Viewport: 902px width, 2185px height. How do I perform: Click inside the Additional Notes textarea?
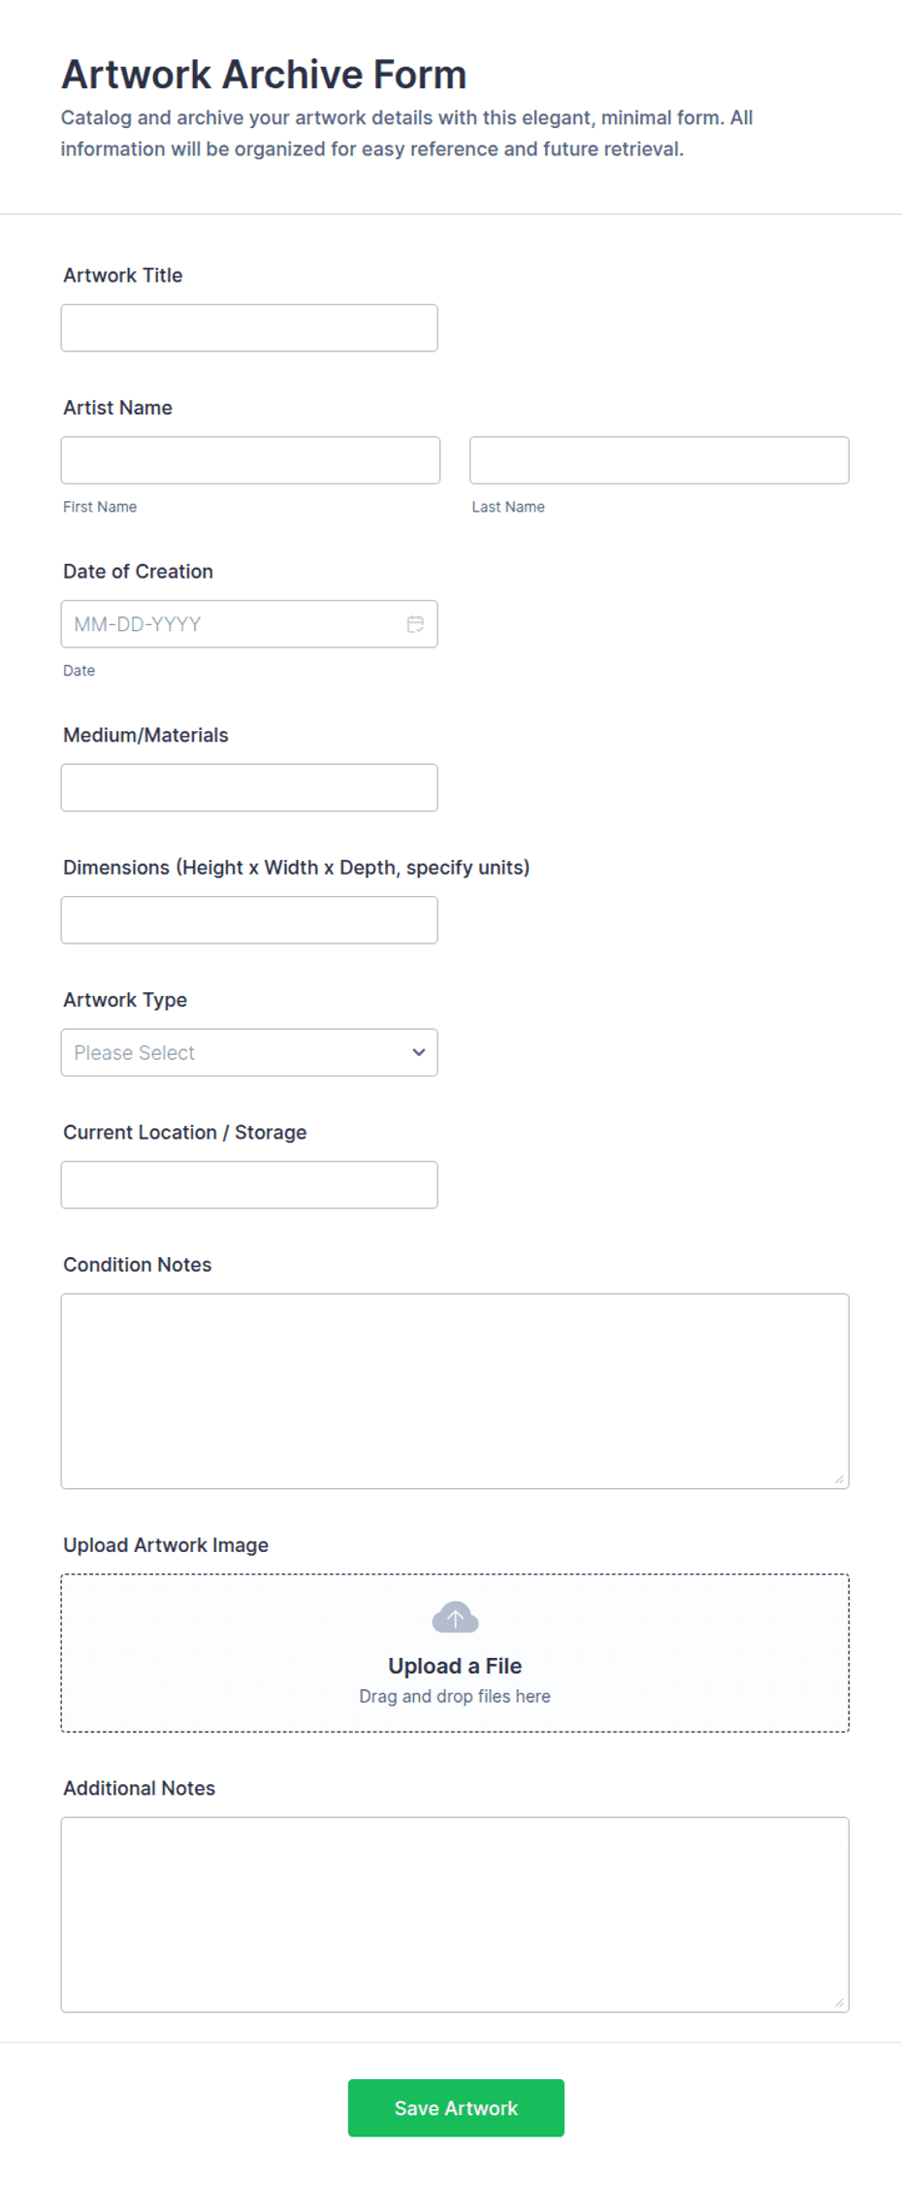tap(455, 1915)
